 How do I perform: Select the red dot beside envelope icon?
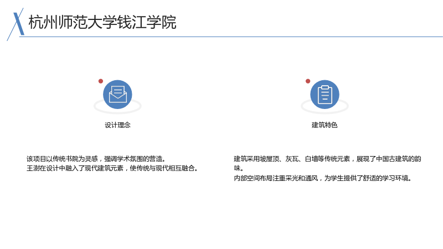click(x=101, y=81)
